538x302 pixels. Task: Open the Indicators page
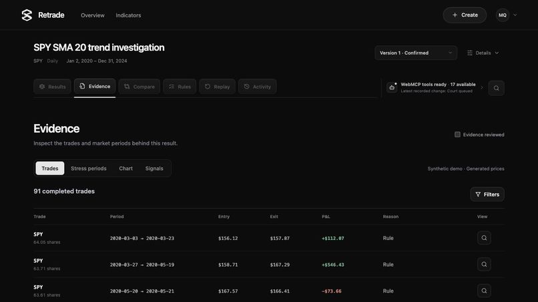pyautogui.click(x=128, y=15)
